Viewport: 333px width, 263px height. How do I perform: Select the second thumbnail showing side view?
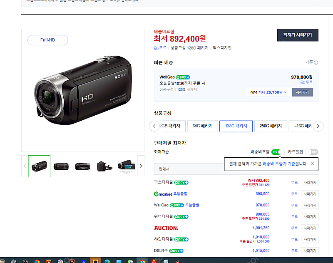coord(61,166)
